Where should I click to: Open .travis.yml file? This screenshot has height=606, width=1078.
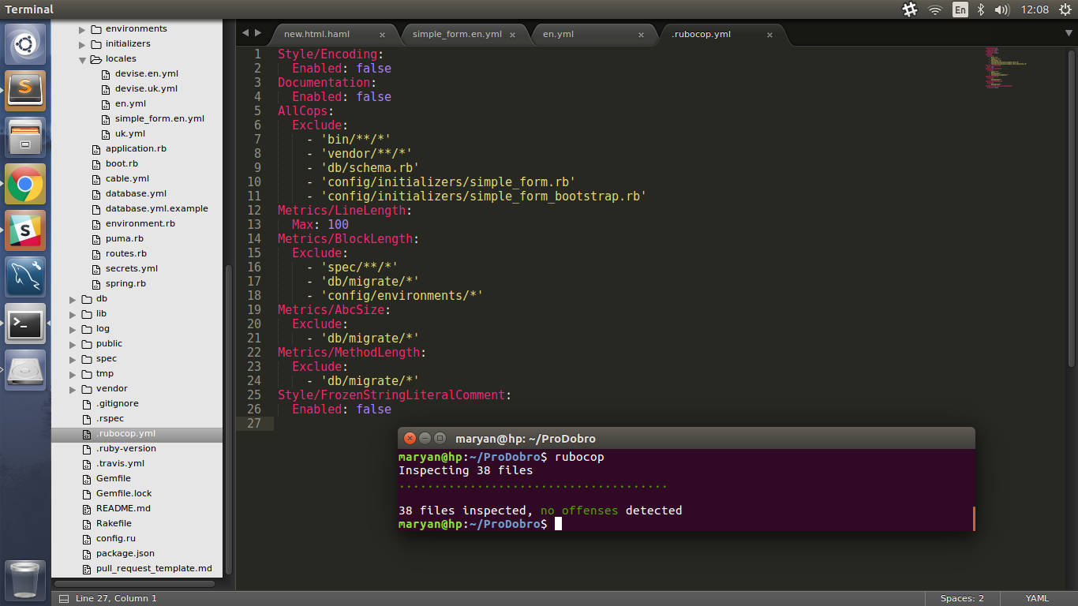pyautogui.click(x=120, y=463)
